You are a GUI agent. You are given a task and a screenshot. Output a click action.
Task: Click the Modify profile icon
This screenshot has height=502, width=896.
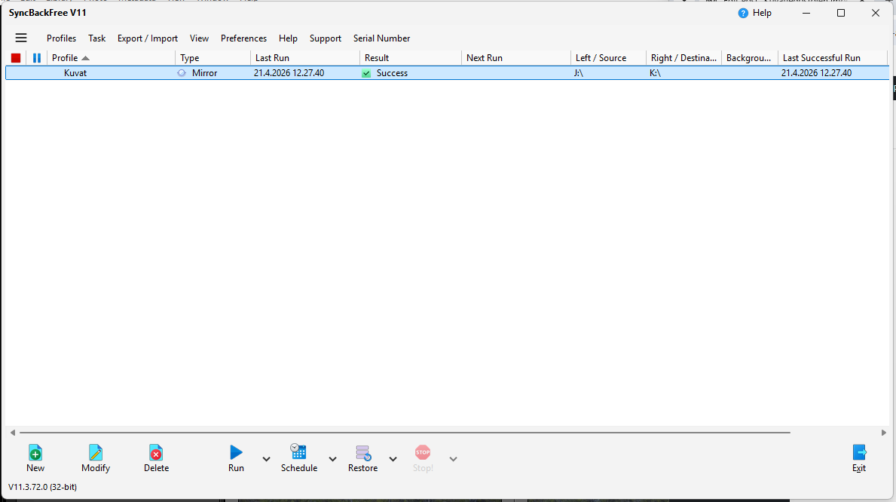pos(96,452)
